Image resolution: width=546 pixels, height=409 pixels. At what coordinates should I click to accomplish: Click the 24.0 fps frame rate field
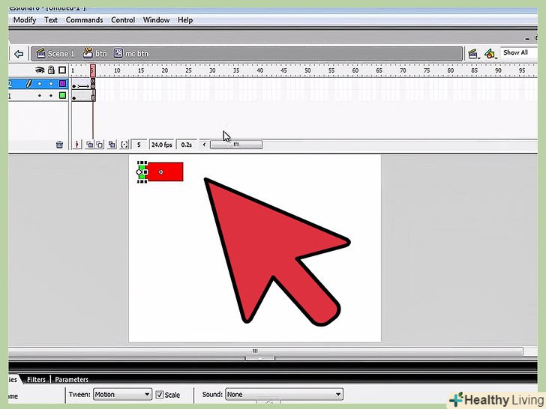click(x=162, y=145)
